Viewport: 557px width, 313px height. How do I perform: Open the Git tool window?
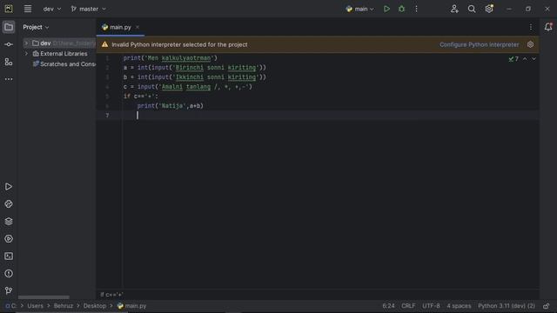pyautogui.click(x=9, y=291)
